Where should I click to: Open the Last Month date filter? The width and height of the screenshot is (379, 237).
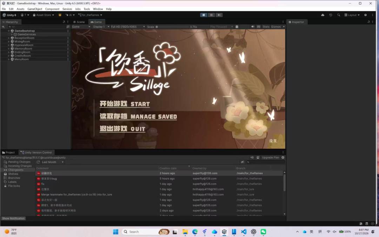pos(53,162)
